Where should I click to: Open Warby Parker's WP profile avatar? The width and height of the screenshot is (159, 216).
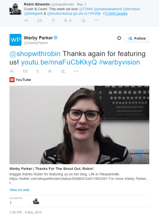(15, 40)
